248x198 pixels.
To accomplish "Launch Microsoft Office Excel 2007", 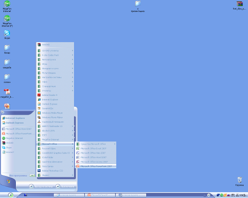I will [96, 149].
